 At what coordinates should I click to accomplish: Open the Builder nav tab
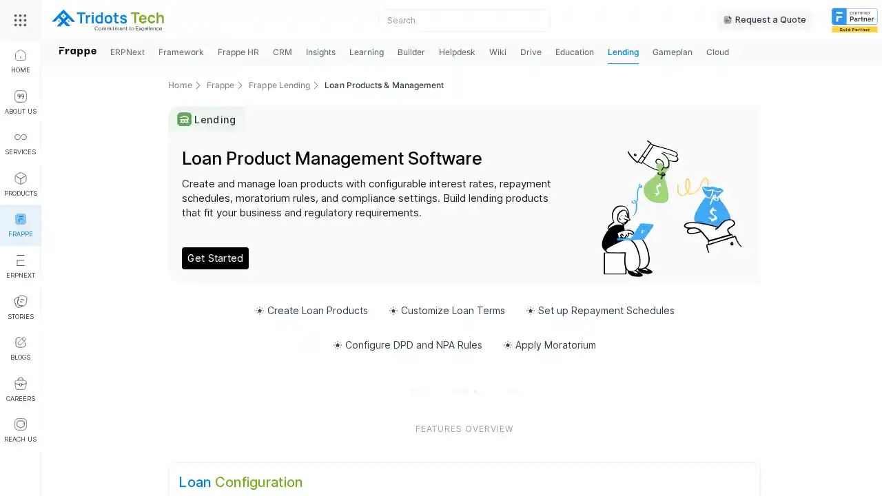[x=411, y=52]
